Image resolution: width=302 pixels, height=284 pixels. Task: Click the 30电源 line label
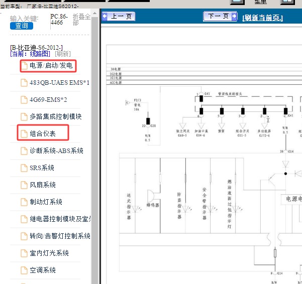point(116,69)
